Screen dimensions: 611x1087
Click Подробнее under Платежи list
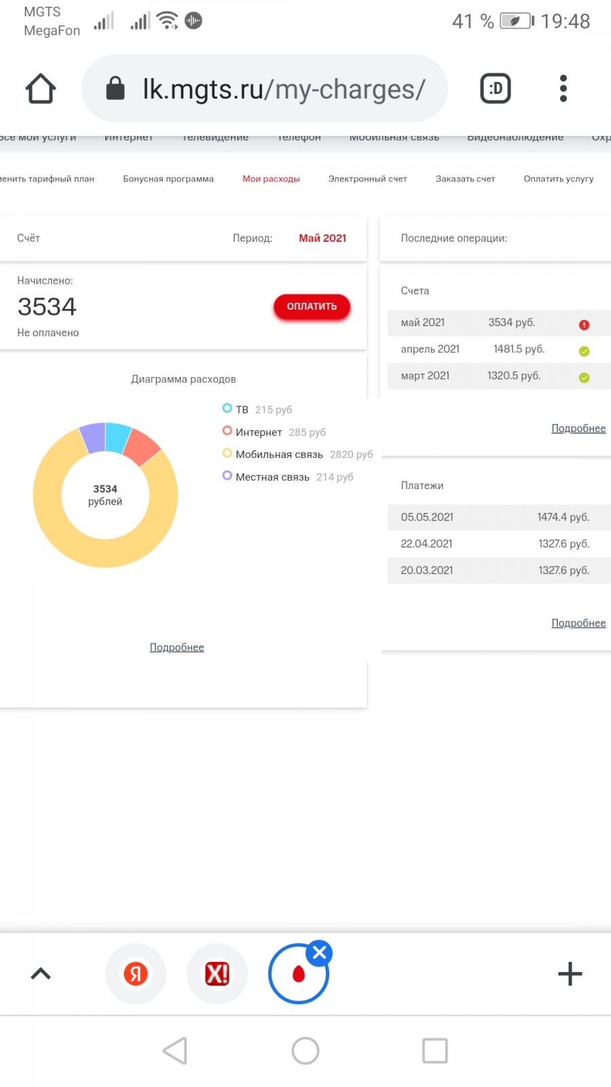pyautogui.click(x=578, y=623)
